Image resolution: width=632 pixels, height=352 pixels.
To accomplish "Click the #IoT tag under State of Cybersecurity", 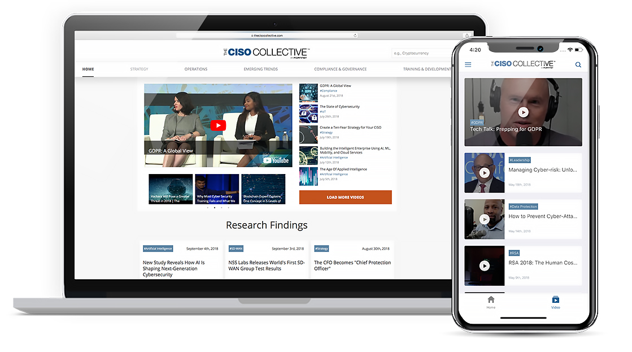I will pyautogui.click(x=322, y=112).
